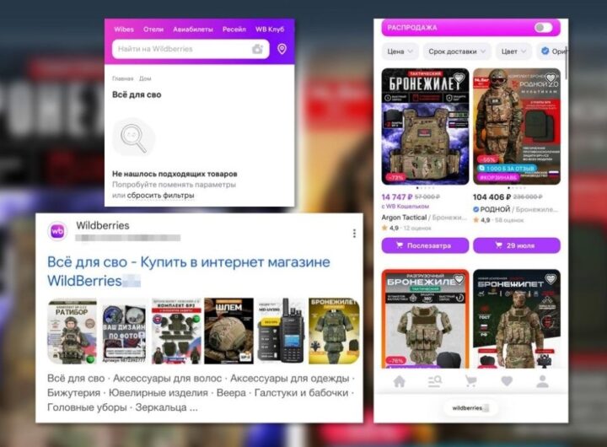Open favorites heart in bottom navigation
Image resolution: width=607 pixels, height=447 pixels.
pyautogui.click(x=507, y=381)
